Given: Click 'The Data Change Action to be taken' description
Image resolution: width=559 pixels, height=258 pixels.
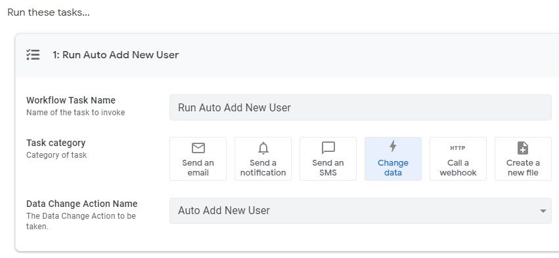Looking at the screenshot, I should point(81,221).
